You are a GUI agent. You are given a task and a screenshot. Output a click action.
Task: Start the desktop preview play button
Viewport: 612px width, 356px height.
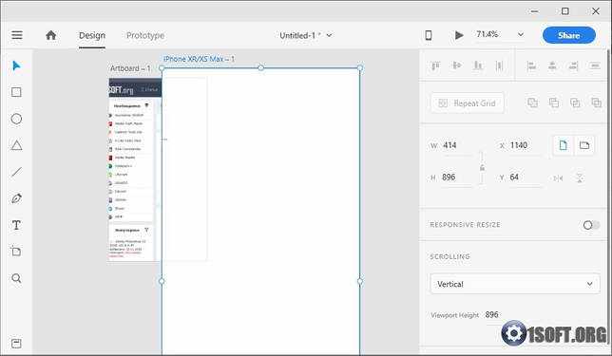(x=459, y=35)
